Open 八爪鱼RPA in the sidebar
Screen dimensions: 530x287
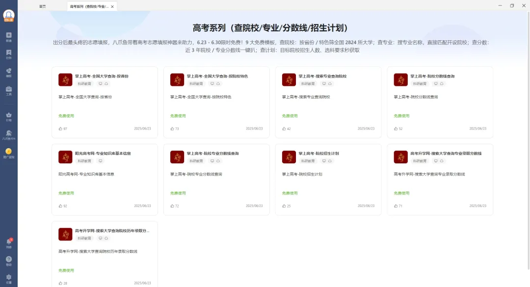(9, 134)
